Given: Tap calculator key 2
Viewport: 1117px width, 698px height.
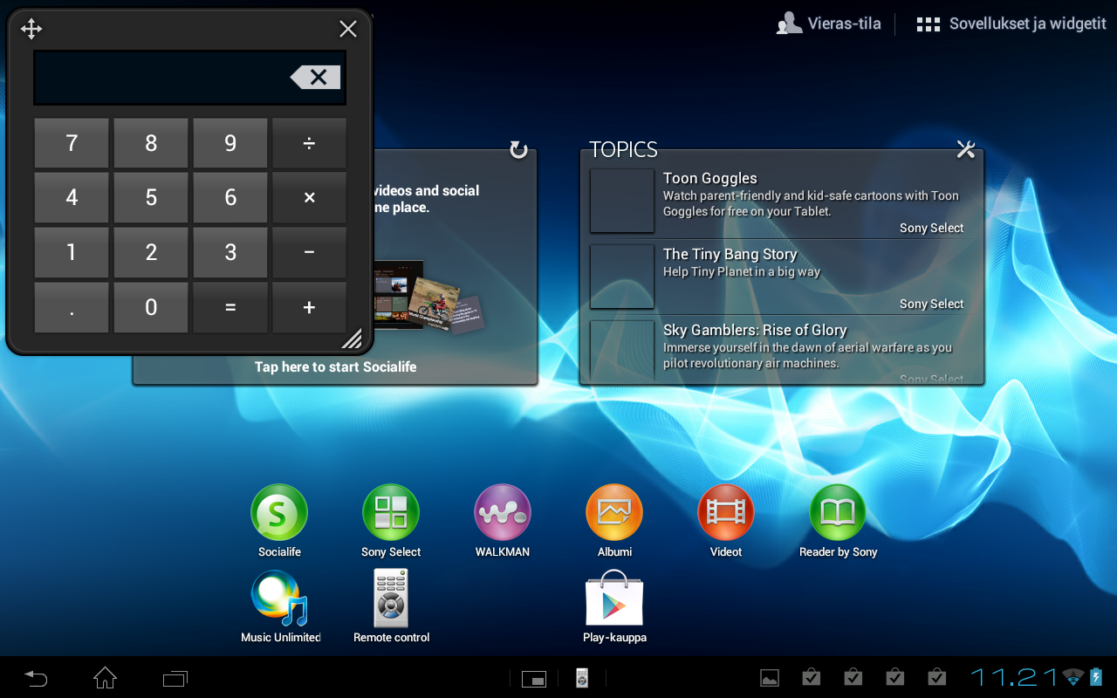Looking at the screenshot, I should pyautogui.click(x=151, y=253).
